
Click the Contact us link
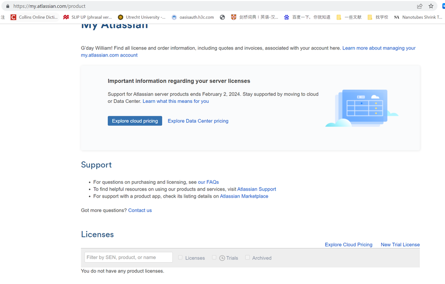pyautogui.click(x=140, y=211)
